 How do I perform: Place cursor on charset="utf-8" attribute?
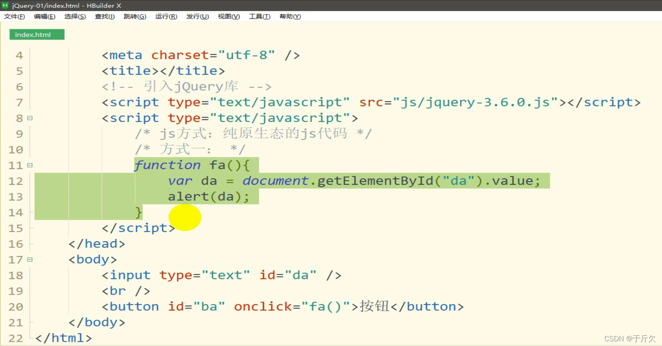[x=213, y=55]
